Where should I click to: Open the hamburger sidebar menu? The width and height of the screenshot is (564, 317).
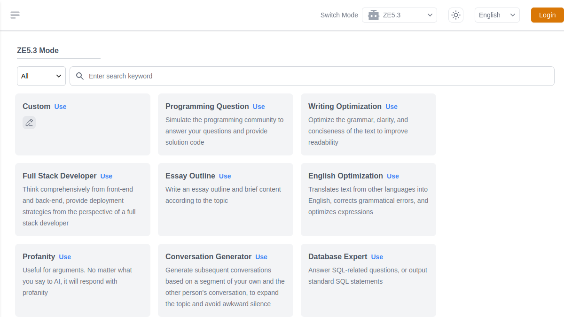tap(15, 15)
